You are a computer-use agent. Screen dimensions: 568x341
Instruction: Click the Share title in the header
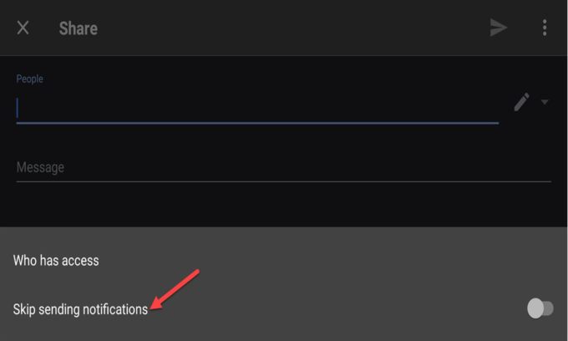pos(78,28)
